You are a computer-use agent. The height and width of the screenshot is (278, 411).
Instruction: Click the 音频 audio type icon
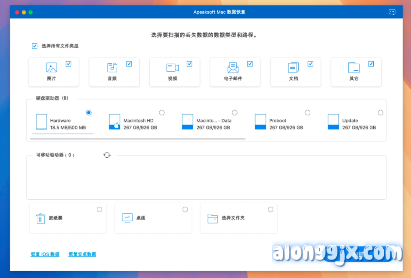pos(112,67)
